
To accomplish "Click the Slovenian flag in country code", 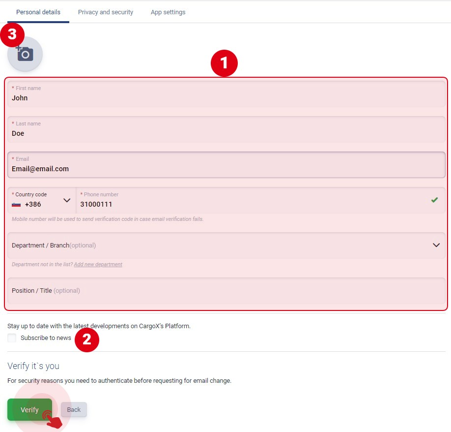I will tap(16, 205).
